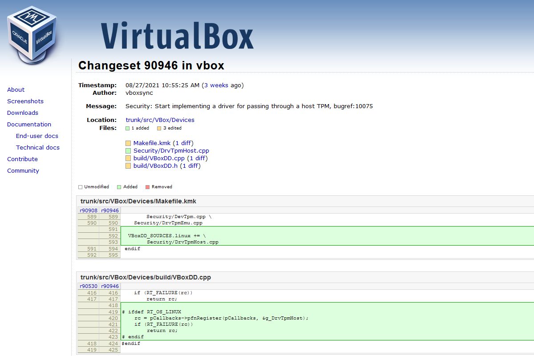The image size is (534, 356).
Task: Click the '3 weeks' timeline link
Action: 216,85
